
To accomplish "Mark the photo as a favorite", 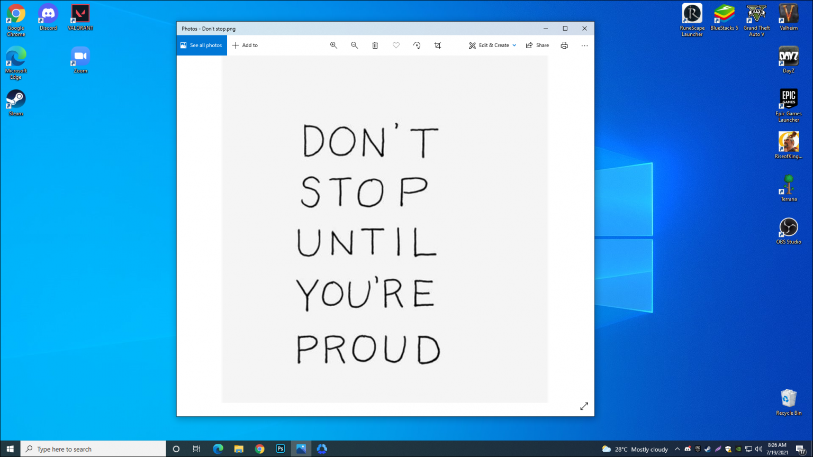I will click(396, 45).
